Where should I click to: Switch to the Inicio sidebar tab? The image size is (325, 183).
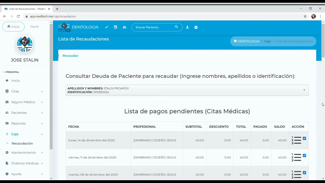(13, 27)
